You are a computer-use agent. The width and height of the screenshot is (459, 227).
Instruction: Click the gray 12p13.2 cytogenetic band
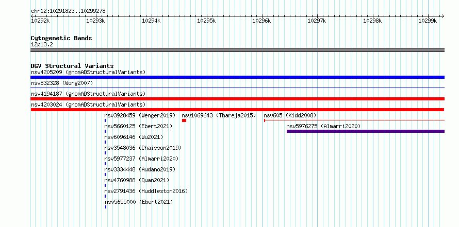pyautogui.click(x=237, y=50)
